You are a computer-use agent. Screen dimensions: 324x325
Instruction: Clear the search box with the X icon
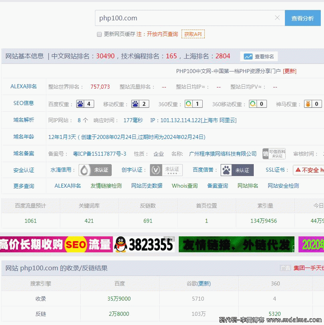pyautogui.click(x=277, y=18)
